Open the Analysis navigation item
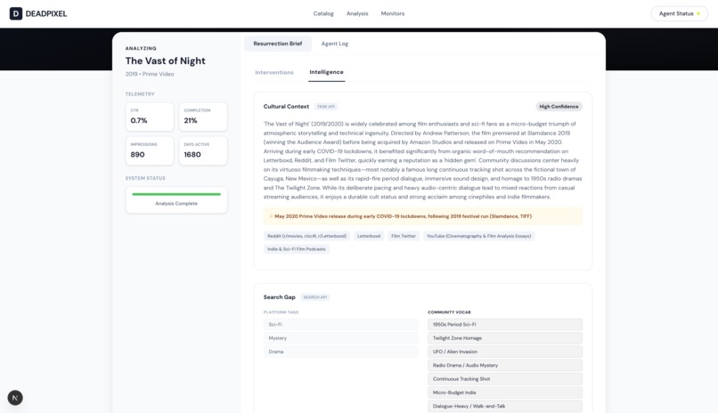This screenshot has width=718, height=413. [357, 13]
